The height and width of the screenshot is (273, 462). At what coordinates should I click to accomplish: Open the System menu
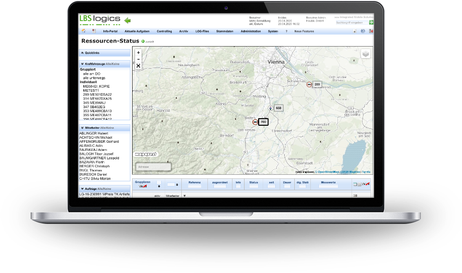(x=273, y=31)
